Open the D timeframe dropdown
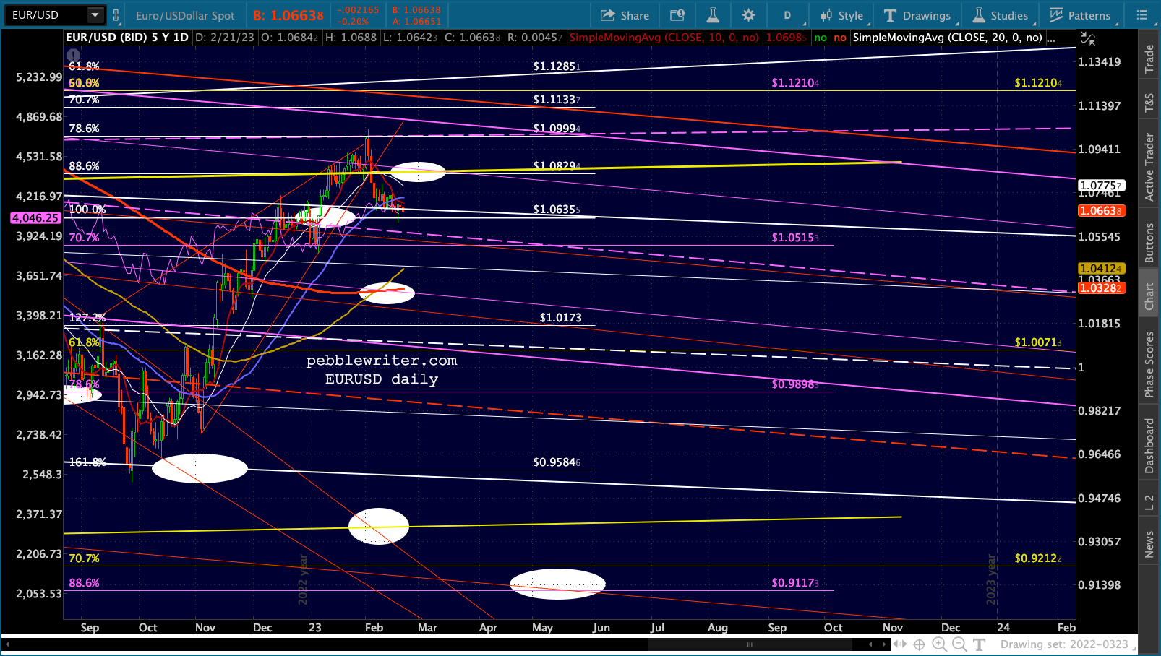This screenshot has width=1161, height=656. pyautogui.click(x=787, y=15)
